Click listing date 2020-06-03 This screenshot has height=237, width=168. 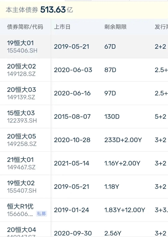pyautogui.click(x=73, y=70)
